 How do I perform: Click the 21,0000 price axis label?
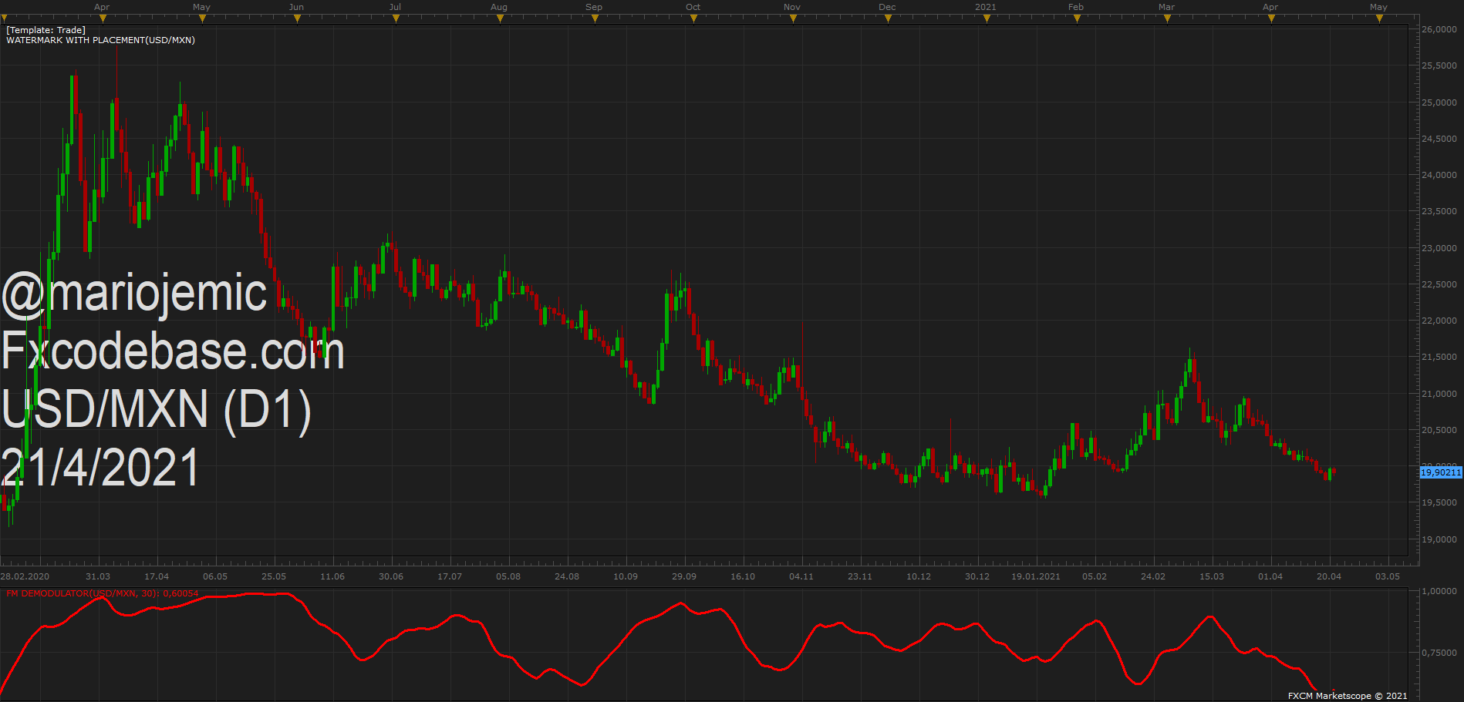[1439, 394]
